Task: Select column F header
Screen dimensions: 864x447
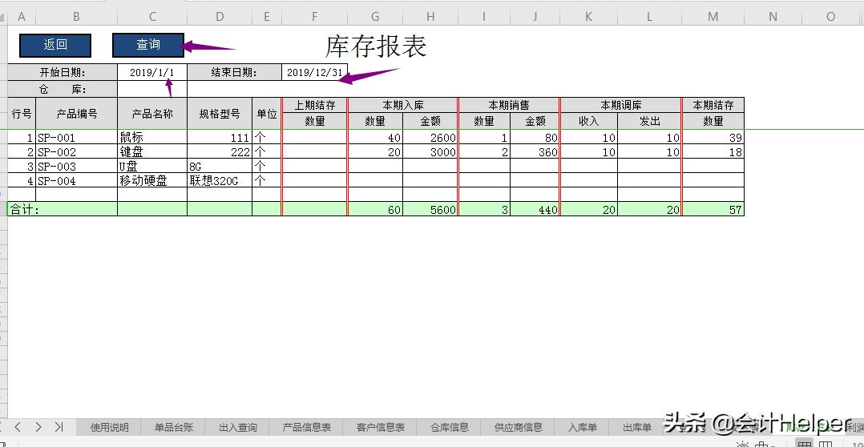Action: [315, 17]
